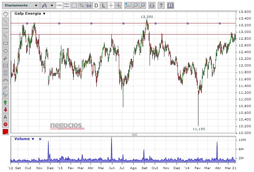Toggle the L scale button
The width and height of the screenshot is (254, 172).
tap(104, 5)
